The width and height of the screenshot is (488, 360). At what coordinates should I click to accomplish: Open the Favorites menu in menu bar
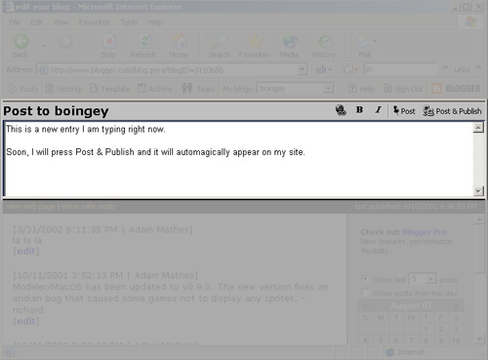pyautogui.click(x=95, y=22)
